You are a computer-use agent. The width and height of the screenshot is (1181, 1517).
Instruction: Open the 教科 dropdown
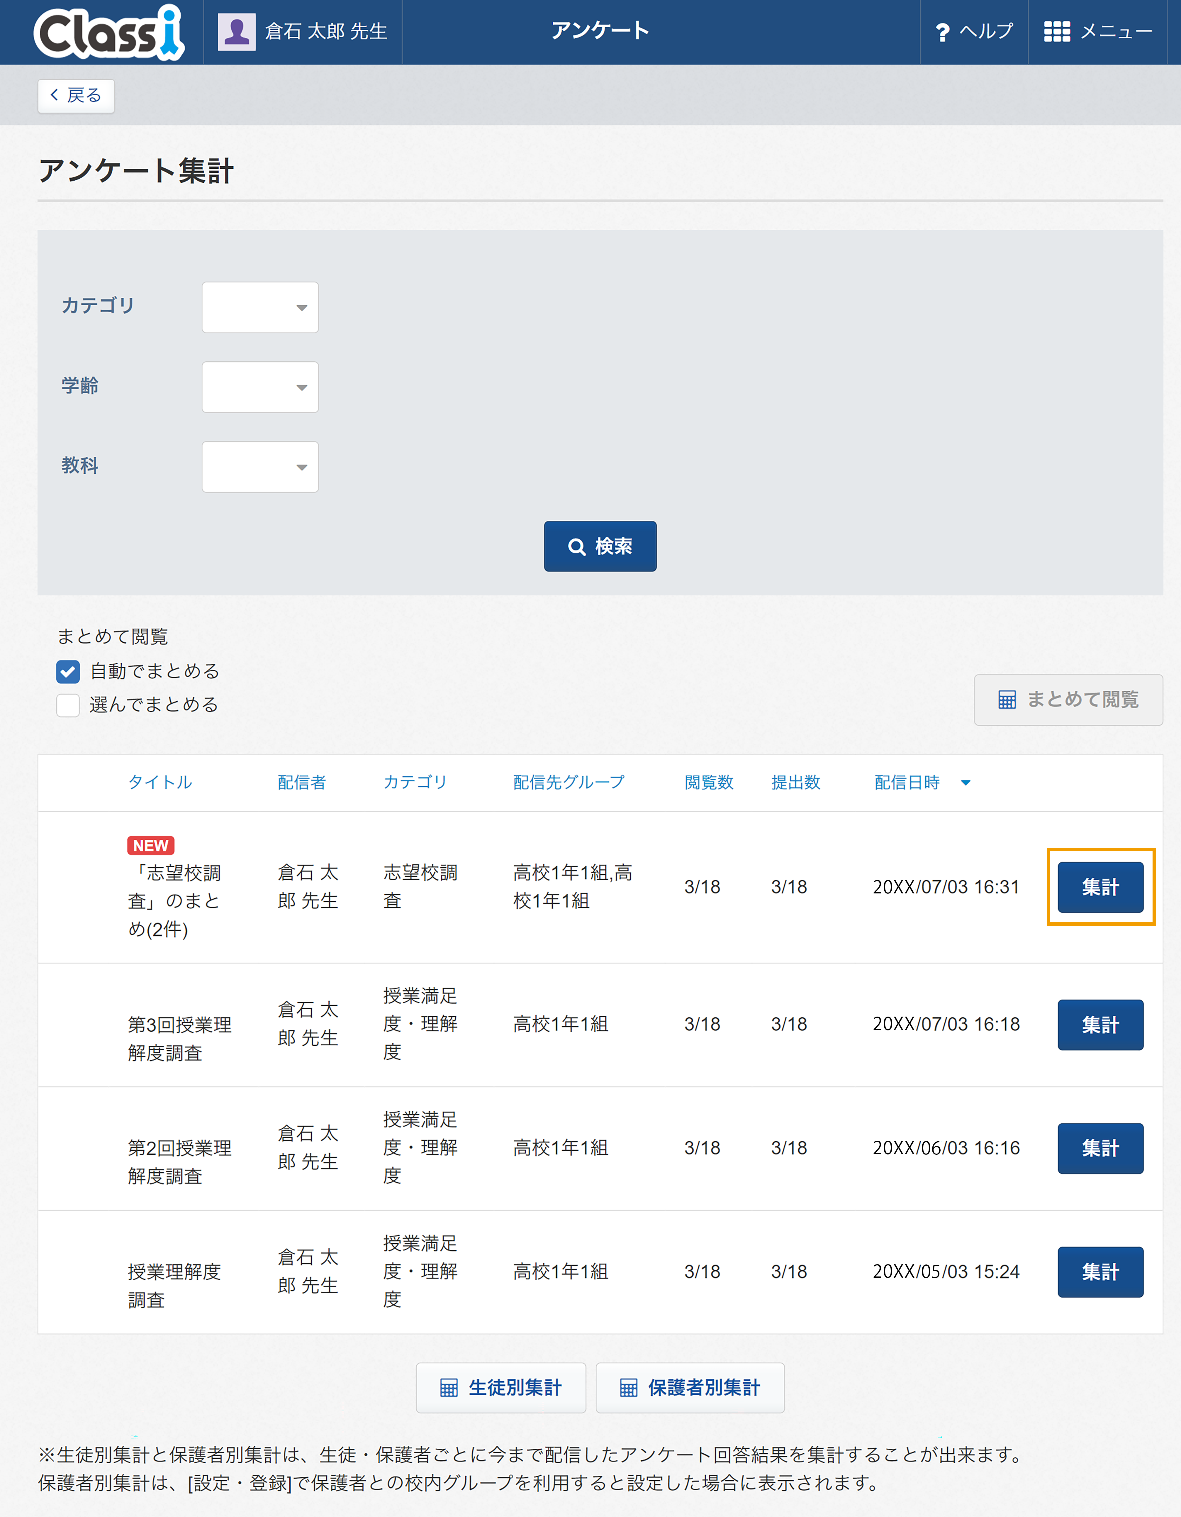260,467
